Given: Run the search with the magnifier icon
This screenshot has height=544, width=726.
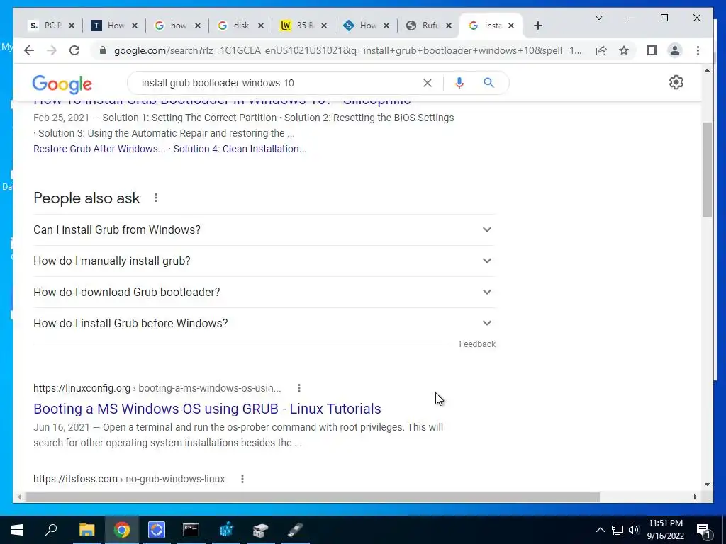Looking at the screenshot, I should pos(488,83).
